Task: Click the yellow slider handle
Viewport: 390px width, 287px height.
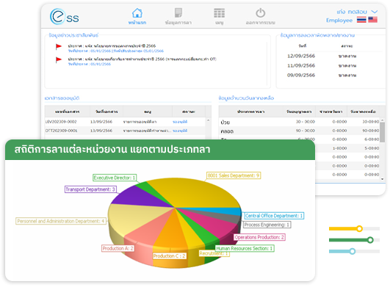Action: click(359, 229)
